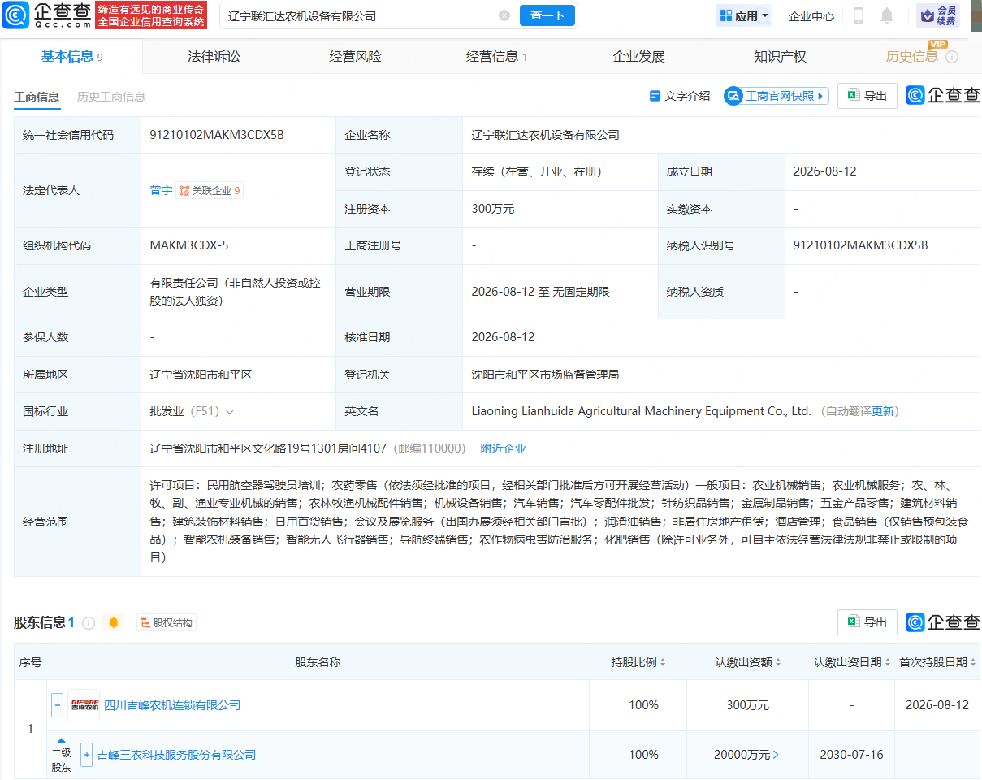Click 更新 next to the auto-translated English name
This screenshot has width=982, height=780.
(883, 412)
